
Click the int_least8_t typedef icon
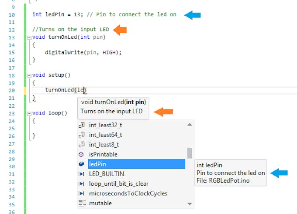(81, 145)
